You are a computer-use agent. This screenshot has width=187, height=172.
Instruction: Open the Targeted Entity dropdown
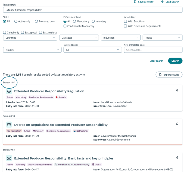pyautogui.click(x=92, y=50)
